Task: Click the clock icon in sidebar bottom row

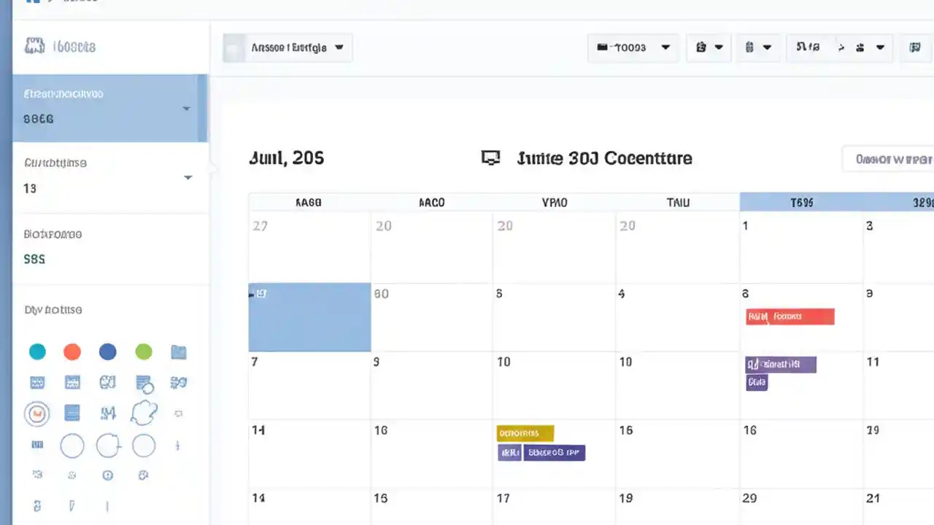Action: coord(108,475)
